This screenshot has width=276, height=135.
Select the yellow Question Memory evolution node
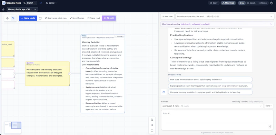[x=47, y=74]
